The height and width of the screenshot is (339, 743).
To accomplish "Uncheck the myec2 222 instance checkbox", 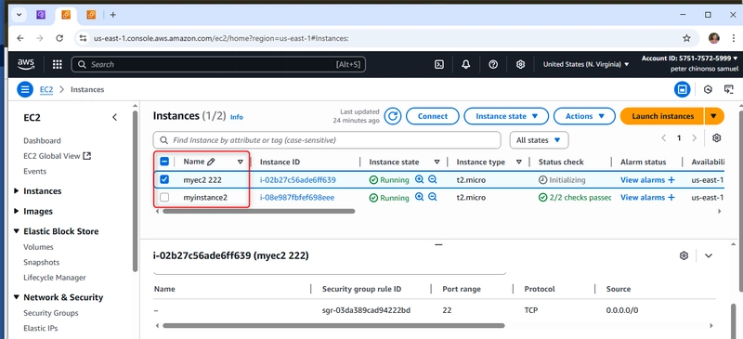I will pos(164,179).
